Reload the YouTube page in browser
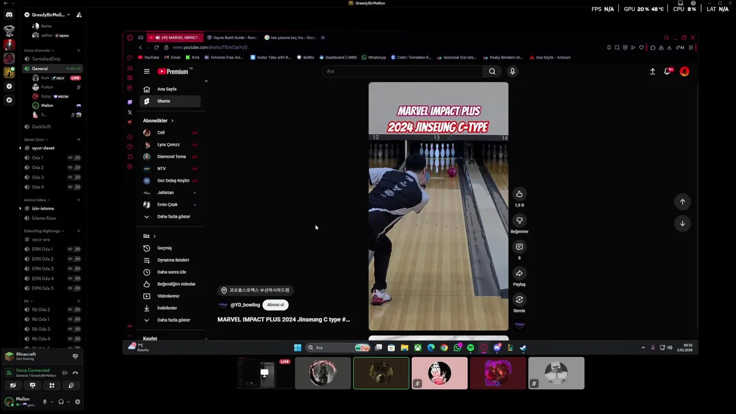736x414 pixels. coord(156,47)
